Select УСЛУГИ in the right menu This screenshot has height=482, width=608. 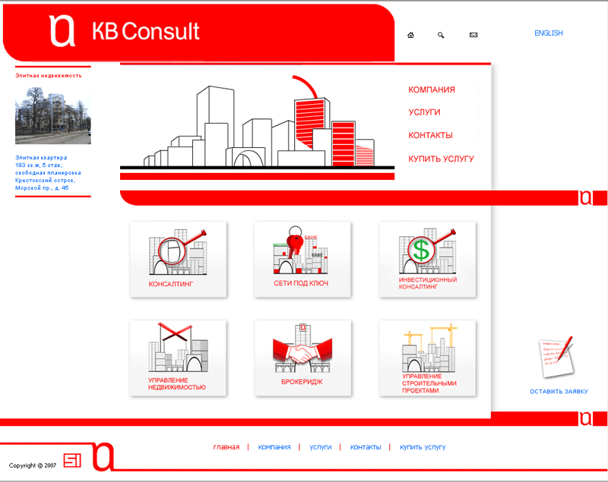click(423, 112)
